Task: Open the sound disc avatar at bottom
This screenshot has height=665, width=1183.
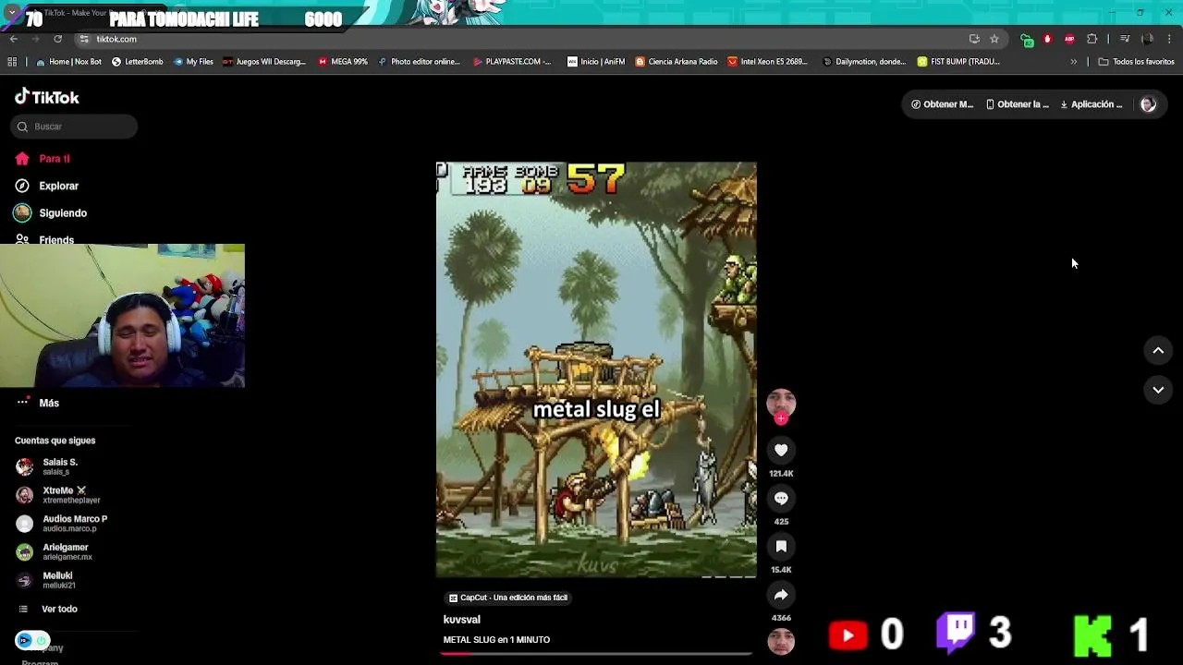Action: point(781,640)
